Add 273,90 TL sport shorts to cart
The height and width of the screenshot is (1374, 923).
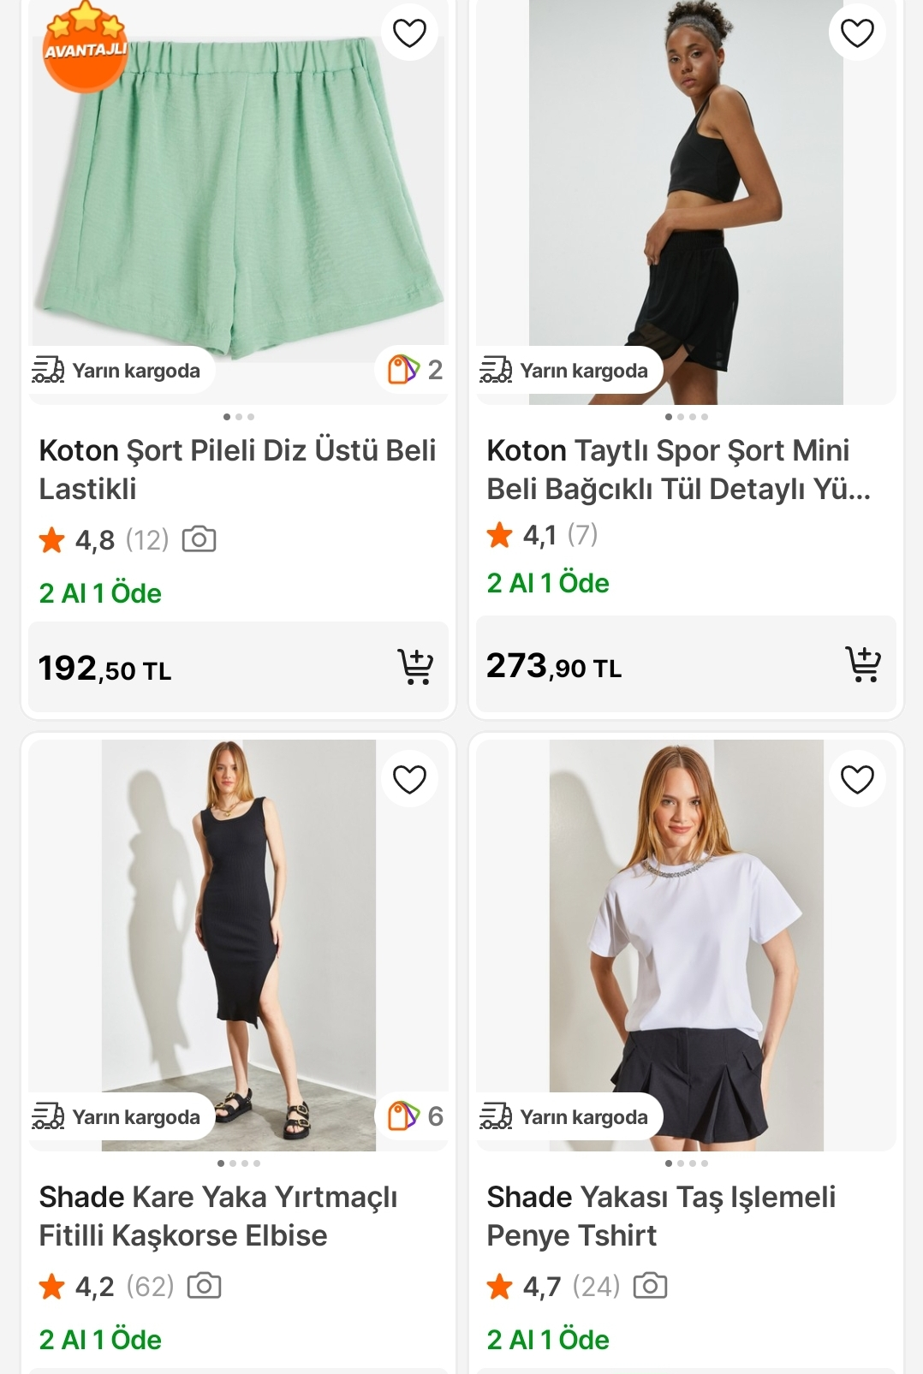pos(863,664)
